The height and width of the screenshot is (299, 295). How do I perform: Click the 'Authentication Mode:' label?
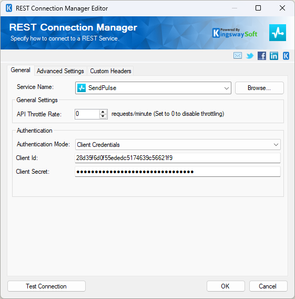[44, 144]
